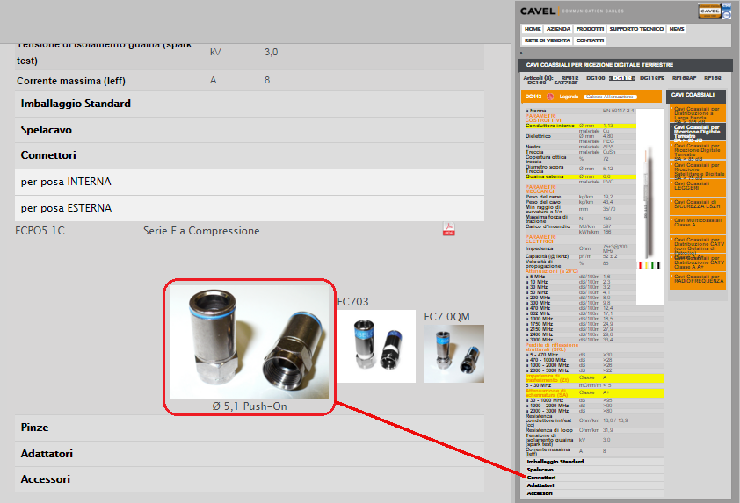Click the cable color-code stripes image
Screen dimensions: 740x503
[x=649, y=265]
